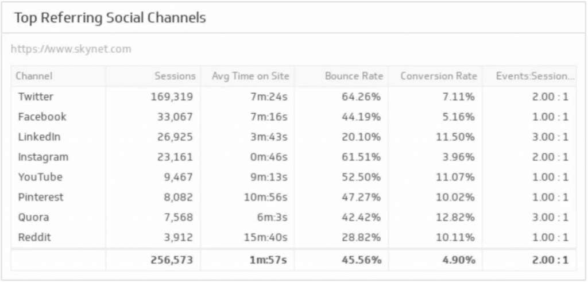Click the https://www.skynet.com link
This screenshot has height=282, width=588.
[71, 49]
